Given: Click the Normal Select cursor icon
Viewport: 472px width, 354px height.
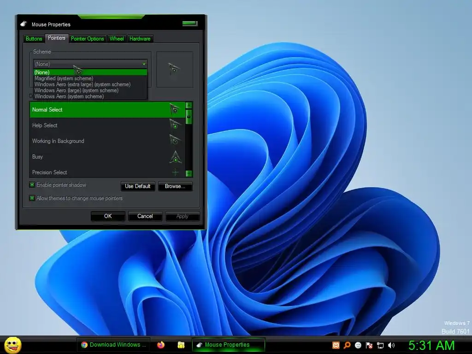Looking at the screenshot, I should point(175,109).
